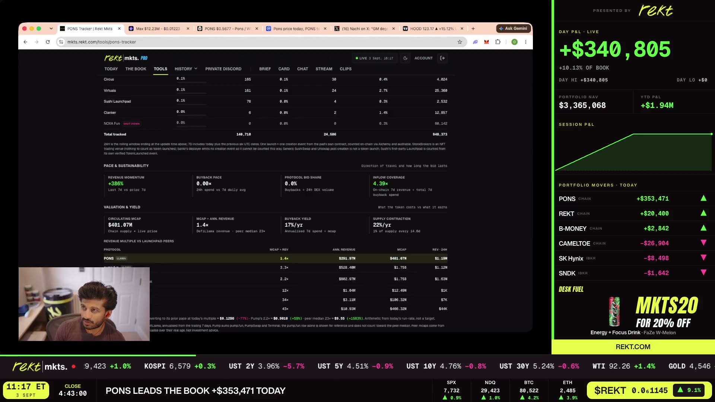Open the Chrome three-dot menu
The width and height of the screenshot is (715, 402).
coord(525,42)
